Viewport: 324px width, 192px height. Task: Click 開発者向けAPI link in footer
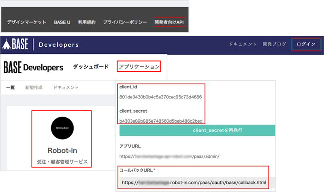click(169, 22)
